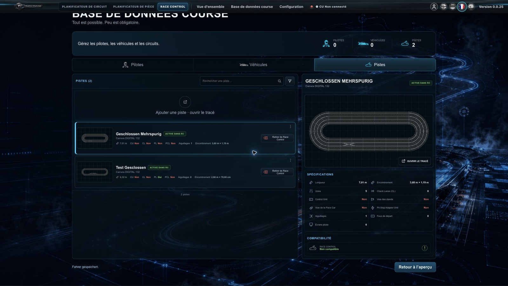Click the Pit Stop Adapter Unit specification

point(400,208)
